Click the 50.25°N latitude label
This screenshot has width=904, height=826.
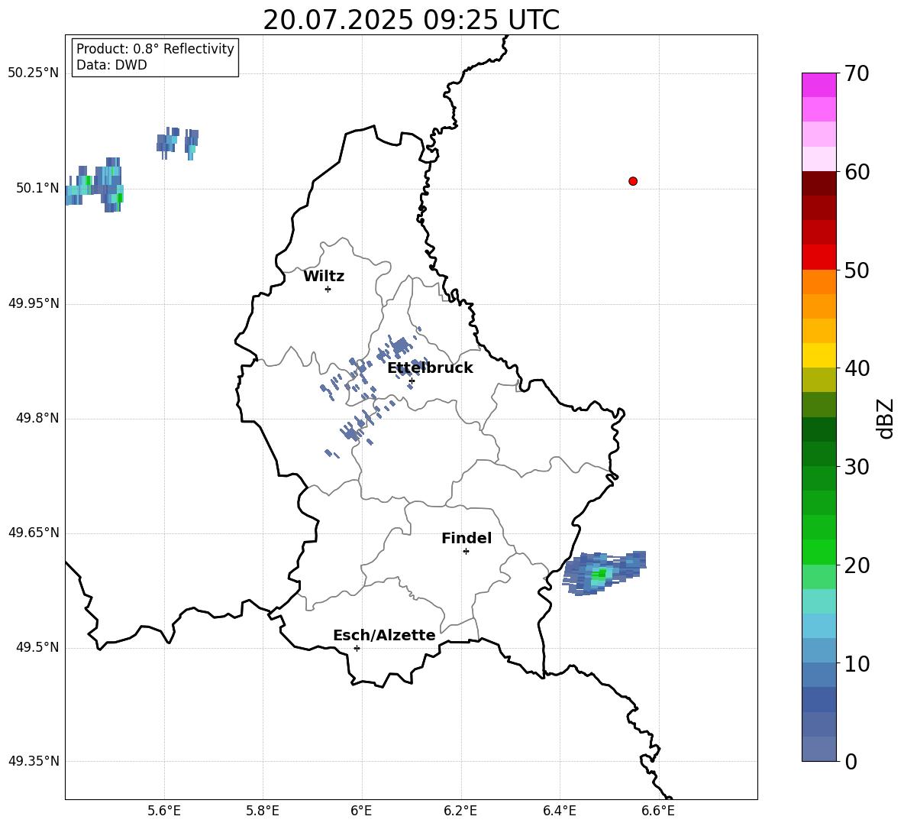34,73
